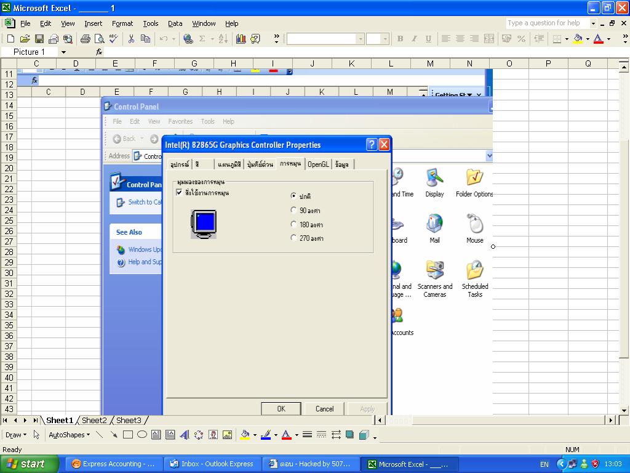630x473 pixels.
Task: Open the Insert menu
Action: click(x=94, y=23)
